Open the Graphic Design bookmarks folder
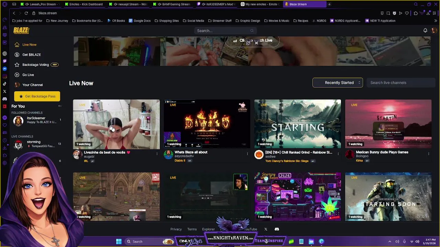The height and width of the screenshot is (247, 440). click(248, 21)
